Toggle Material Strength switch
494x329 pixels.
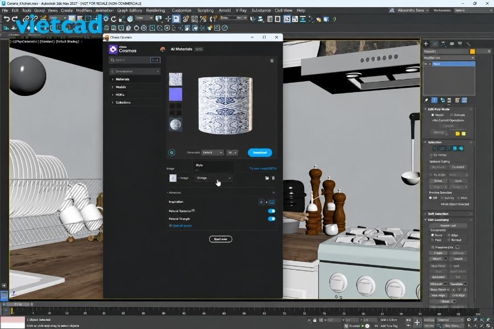[x=272, y=219]
